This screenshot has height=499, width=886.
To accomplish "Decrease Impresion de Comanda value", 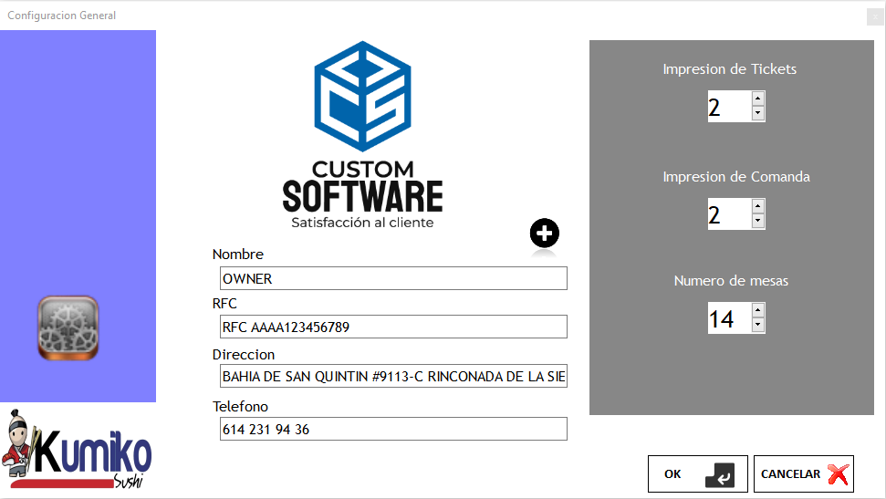I will point(757,221).
